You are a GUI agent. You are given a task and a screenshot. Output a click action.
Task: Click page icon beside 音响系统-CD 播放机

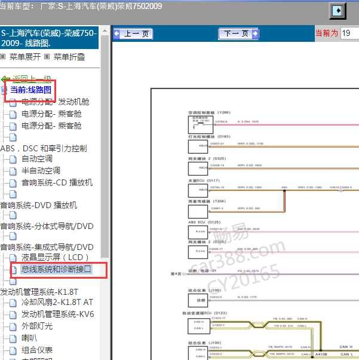(x=13, y=183)
